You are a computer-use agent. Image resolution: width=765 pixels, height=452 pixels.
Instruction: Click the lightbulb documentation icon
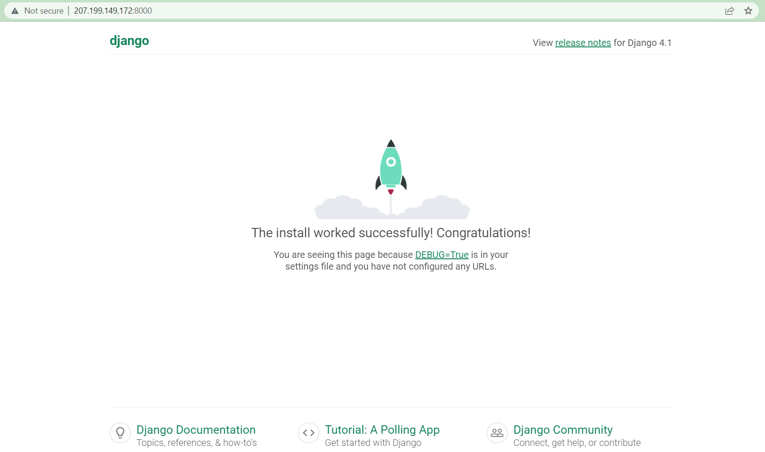tap(120, 433)
